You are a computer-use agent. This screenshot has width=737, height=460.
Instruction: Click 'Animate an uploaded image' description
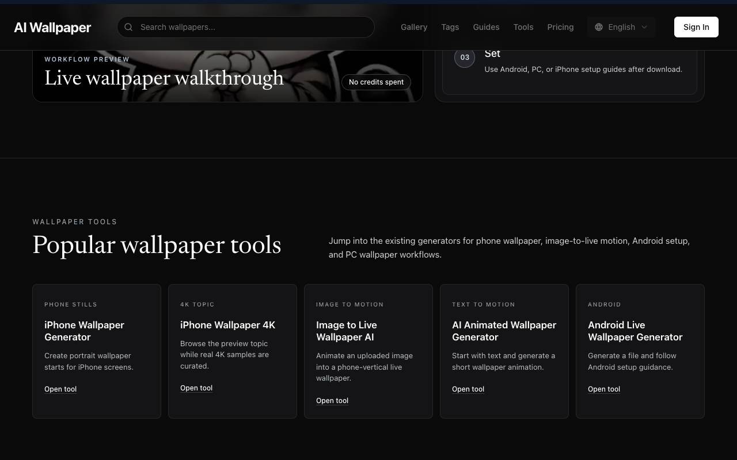[364, 367]
